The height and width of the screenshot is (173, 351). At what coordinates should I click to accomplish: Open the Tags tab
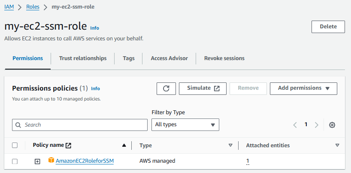point(129,58)
